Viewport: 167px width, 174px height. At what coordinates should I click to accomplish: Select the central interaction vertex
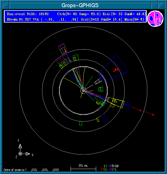click(83, 90)
